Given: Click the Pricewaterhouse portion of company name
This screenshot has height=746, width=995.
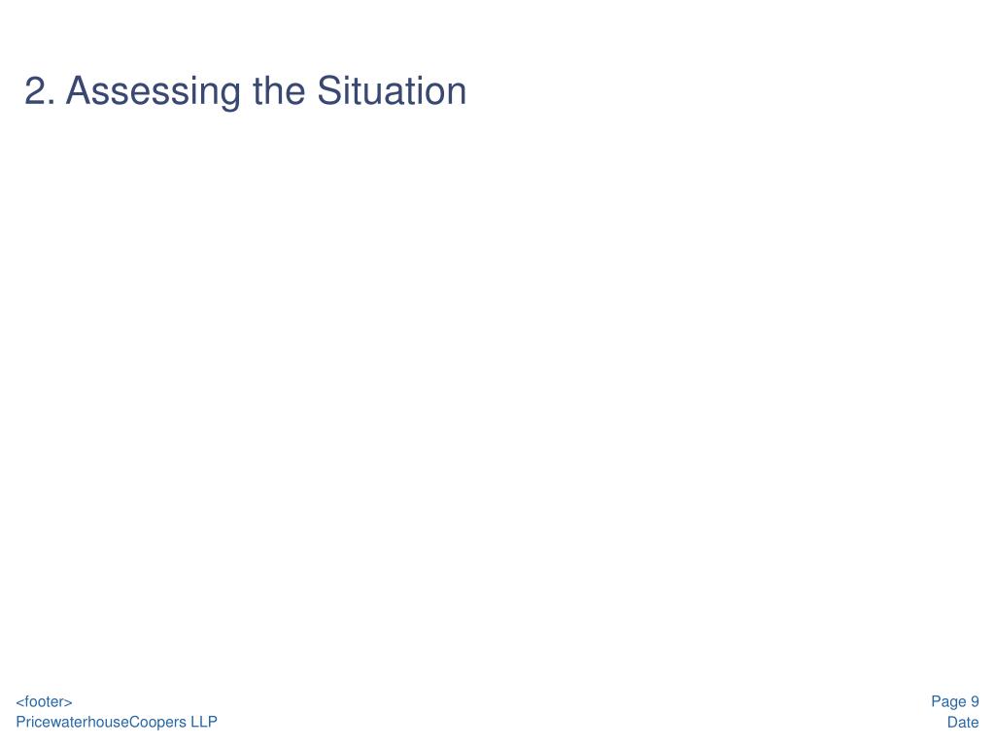Looking at the screenshot, I should point(72,722).
